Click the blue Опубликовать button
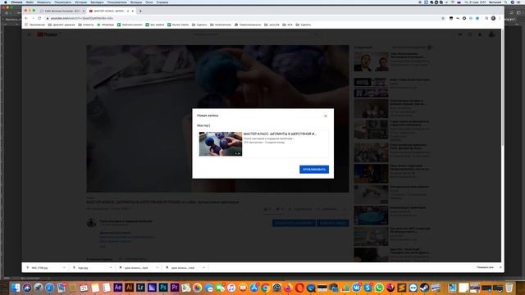525x295 pixels. (313, 170)
